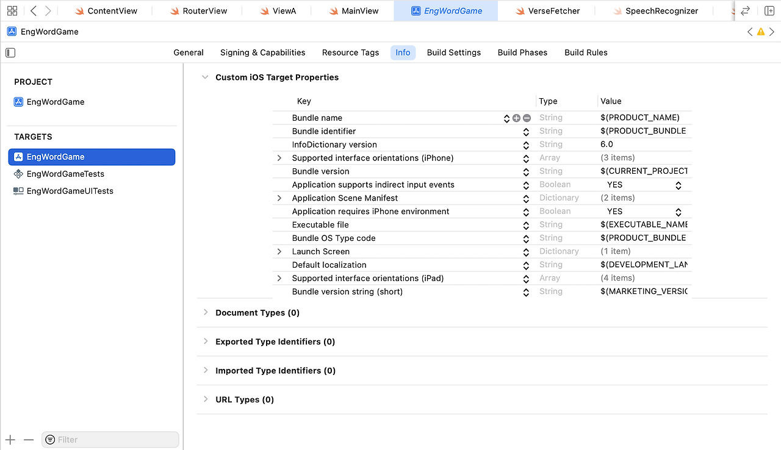Add a property row after Bundle name
Viewport: 781px width, 450px height.
click(x=516, y=118)
